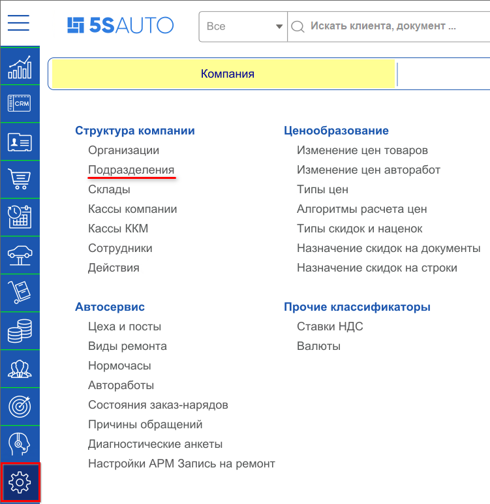Open Настройки АРМ Запись на ремонт

[181, 464]
